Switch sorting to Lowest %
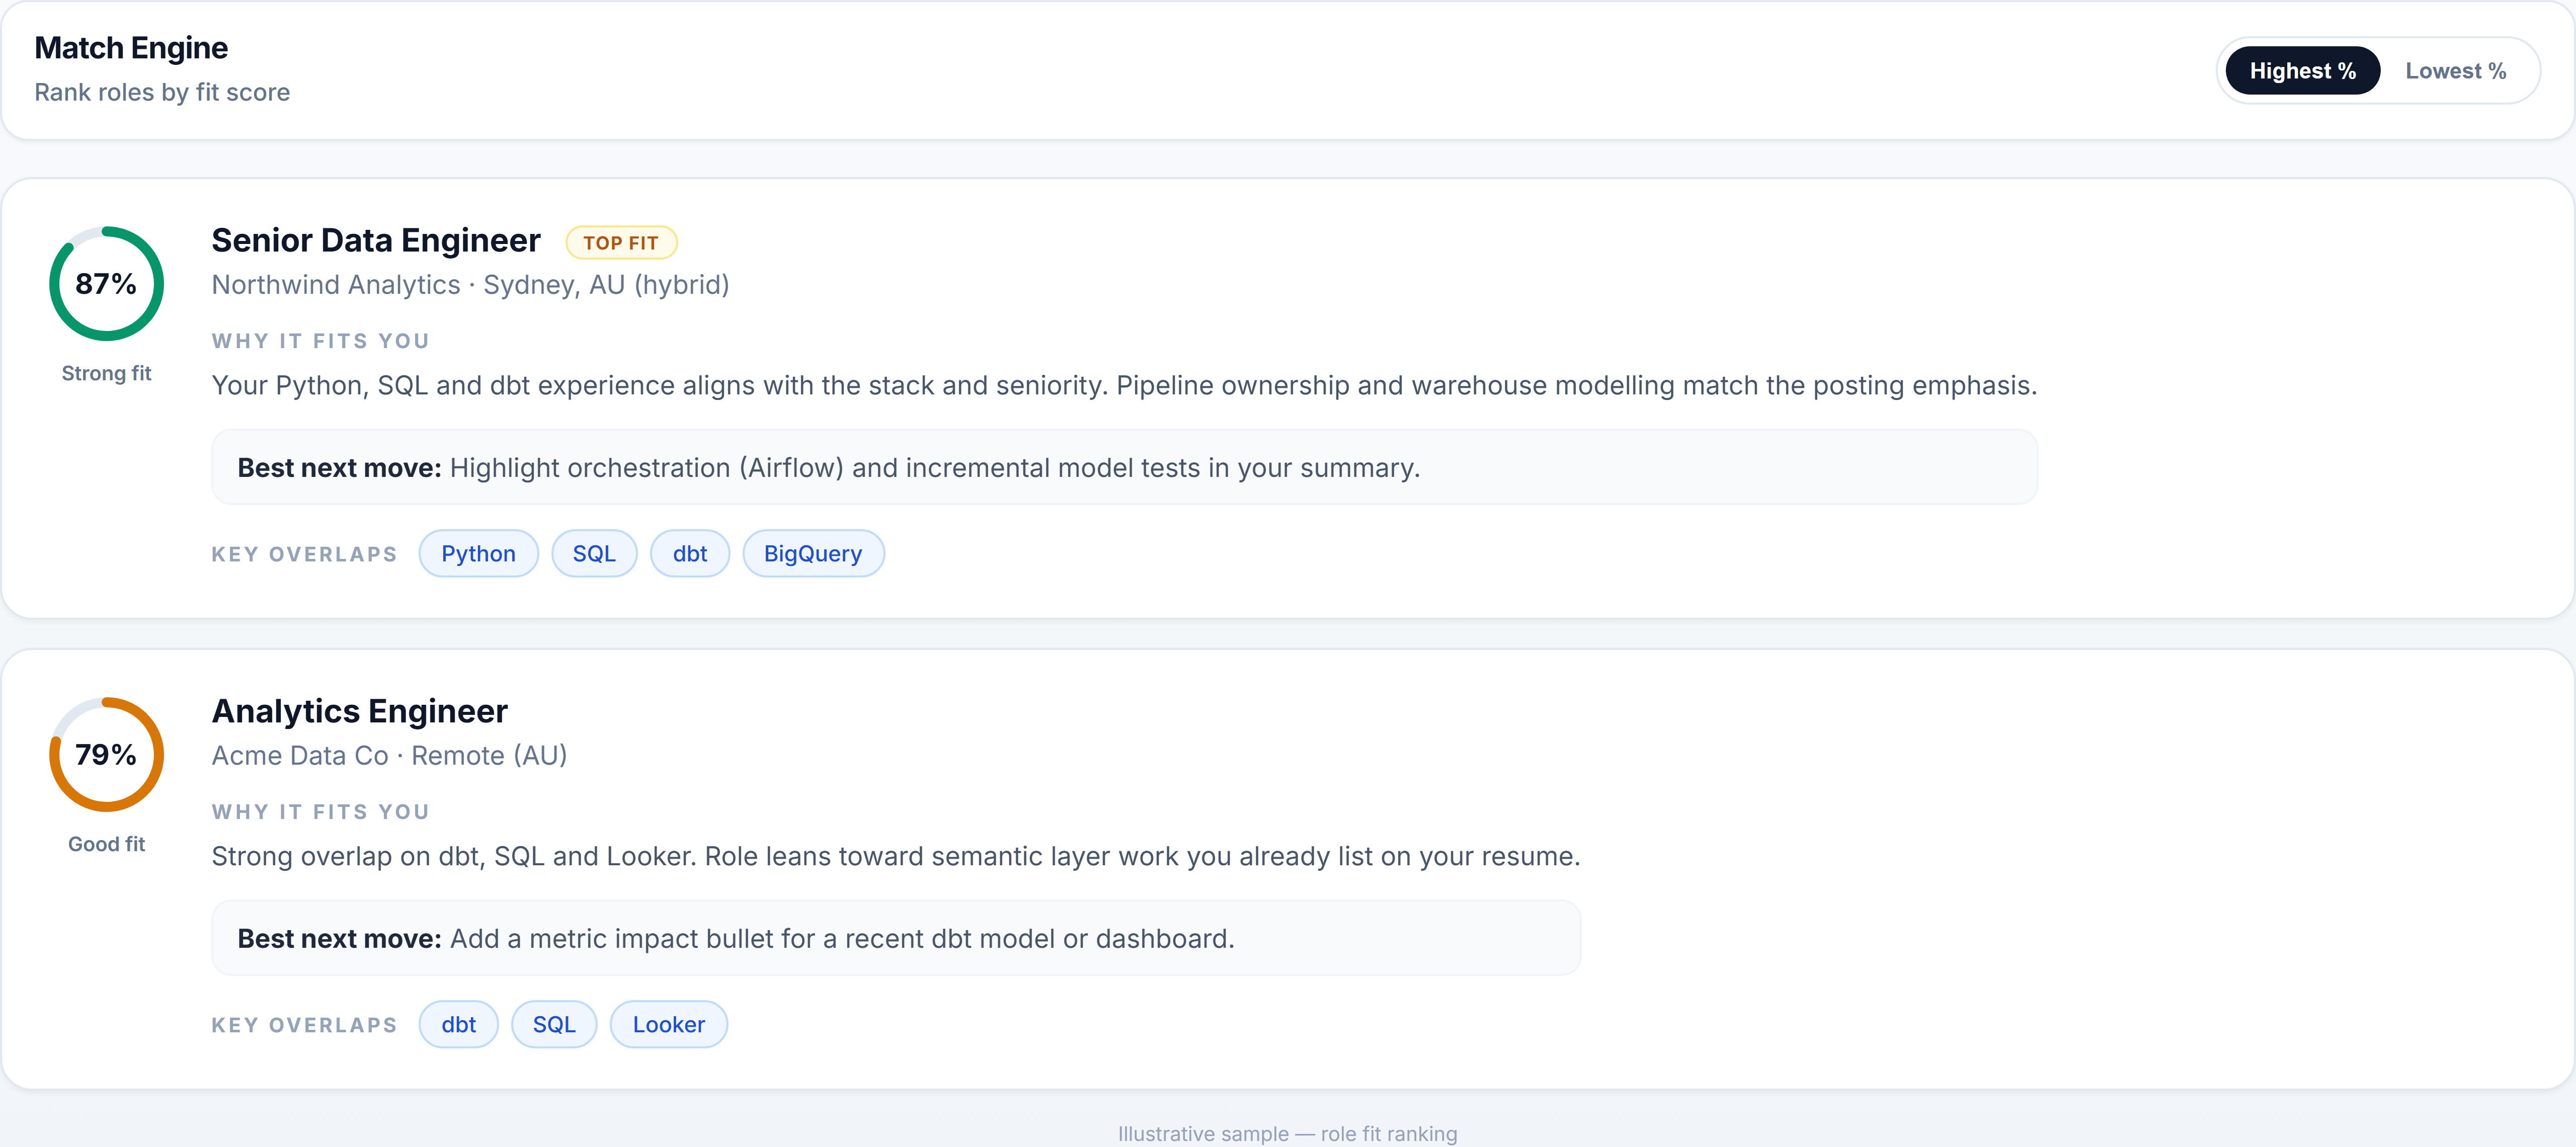The width and height of the screenshot is (2576, 1147). pos(2455,71)
